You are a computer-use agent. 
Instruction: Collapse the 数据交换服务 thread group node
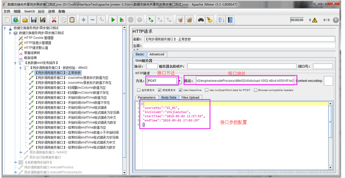pyautogui.click(x=10, y=33)
